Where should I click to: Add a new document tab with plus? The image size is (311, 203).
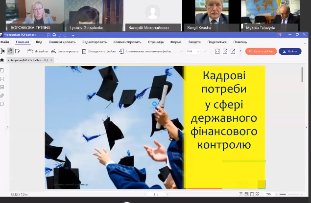click(57, 60)
